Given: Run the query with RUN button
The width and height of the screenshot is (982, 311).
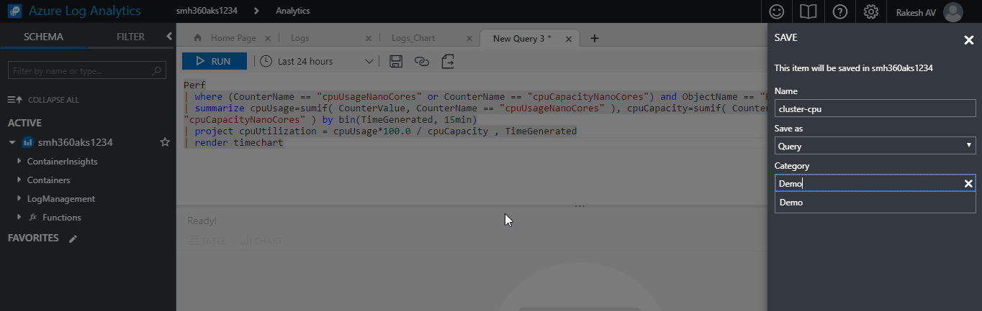Looking at the screenshot, I should [215, 61].
